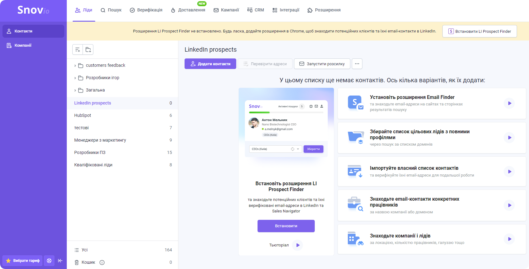Select the тестові list
Screen dimensions: 529x269
122,128
